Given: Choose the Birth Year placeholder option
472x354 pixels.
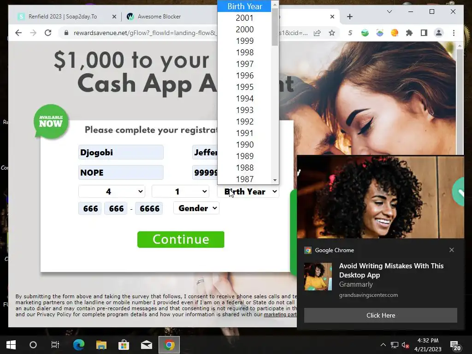Looking at the screenshot, I should click(x=244, y=6).
